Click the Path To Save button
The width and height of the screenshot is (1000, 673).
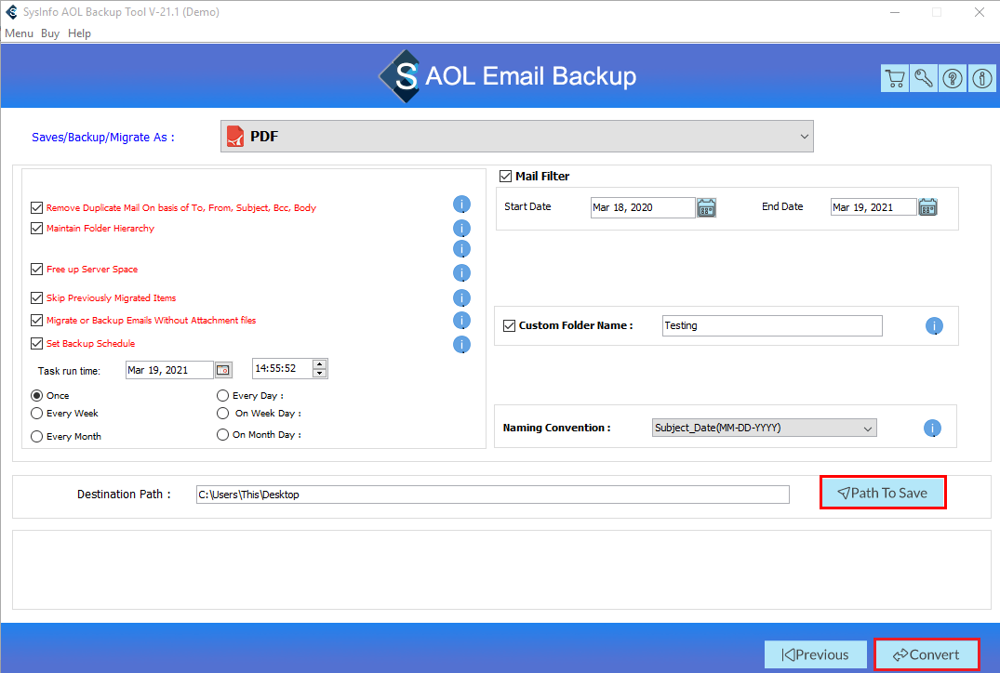882,493
